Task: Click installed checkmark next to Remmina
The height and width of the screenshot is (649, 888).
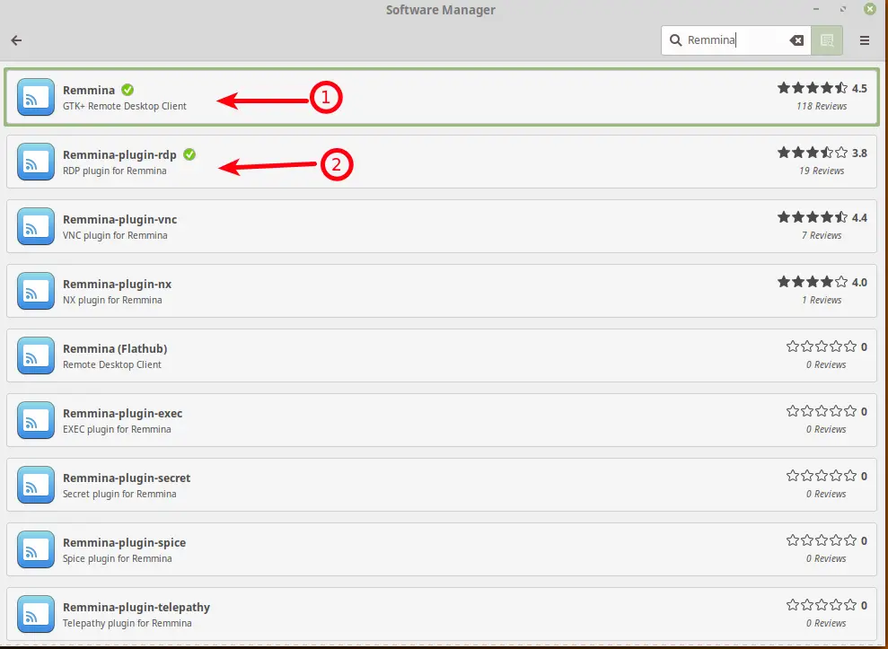Action: pyautogui.click(x=127, y=90)
